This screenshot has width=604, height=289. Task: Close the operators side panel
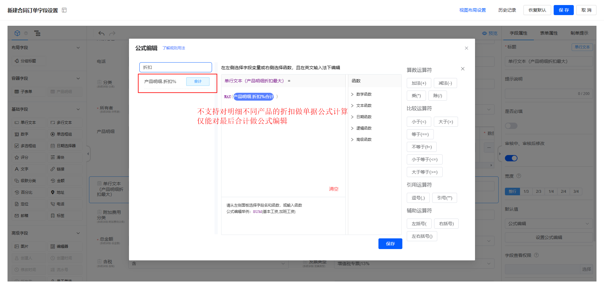462,69
